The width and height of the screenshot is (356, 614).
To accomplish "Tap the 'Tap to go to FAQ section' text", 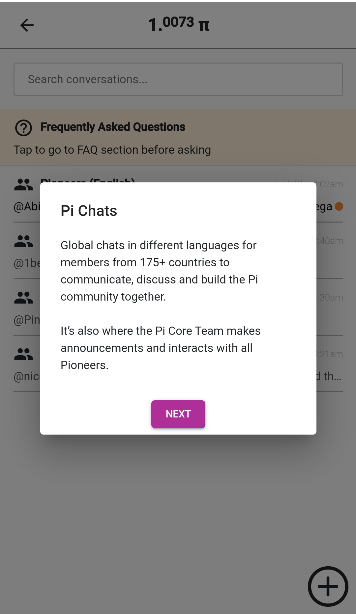I will (112, 150).
